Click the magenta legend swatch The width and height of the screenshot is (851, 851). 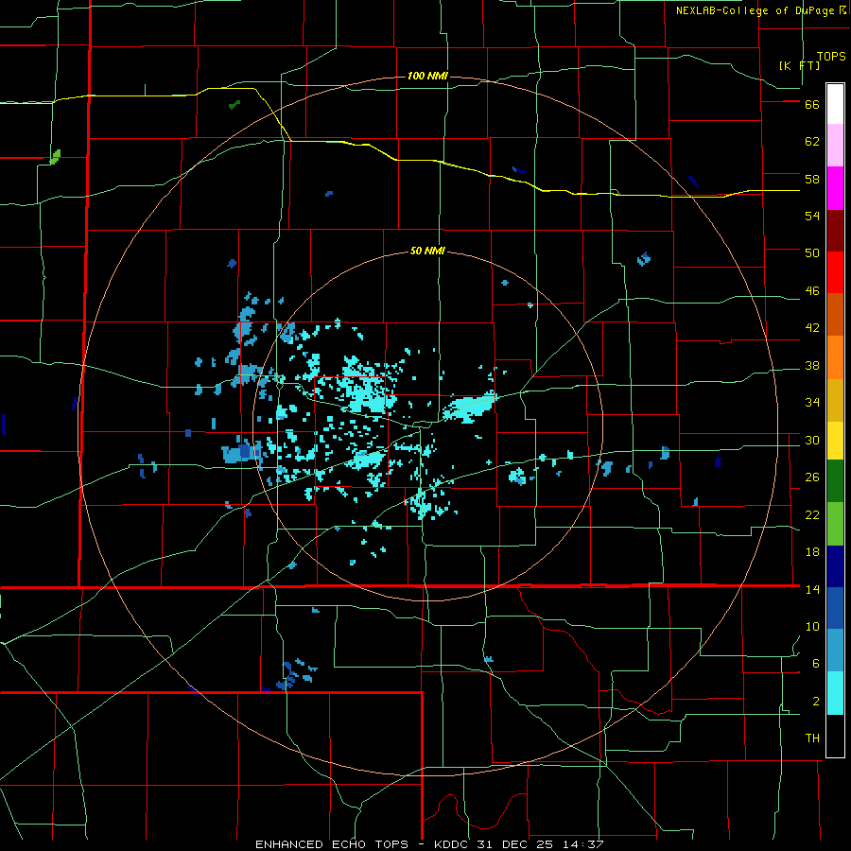(835, 188)
